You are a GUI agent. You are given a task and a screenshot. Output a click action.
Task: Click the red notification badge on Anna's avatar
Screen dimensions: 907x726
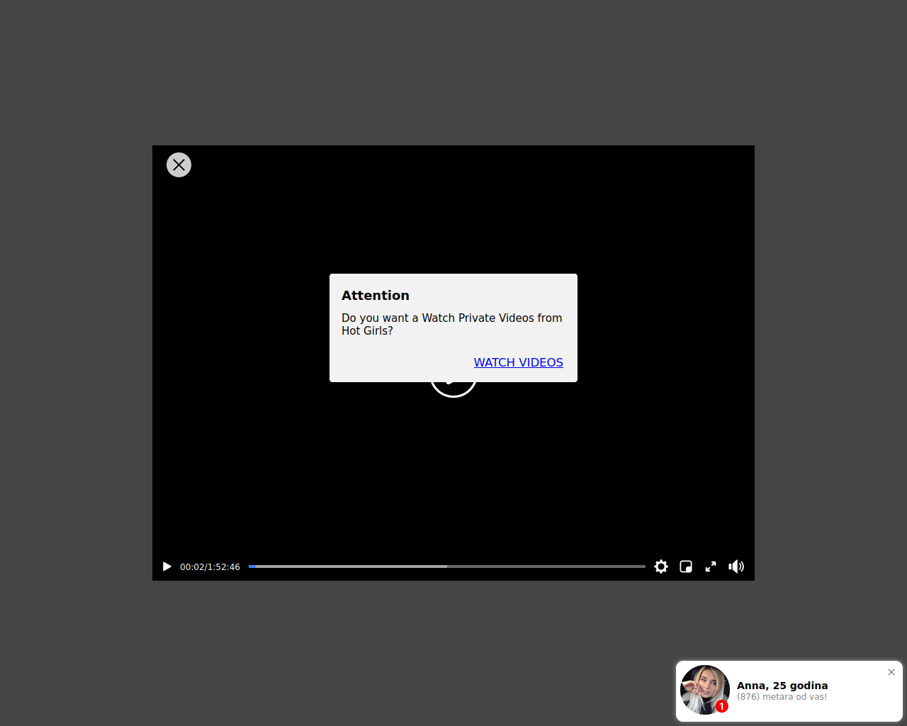(721, 706)
